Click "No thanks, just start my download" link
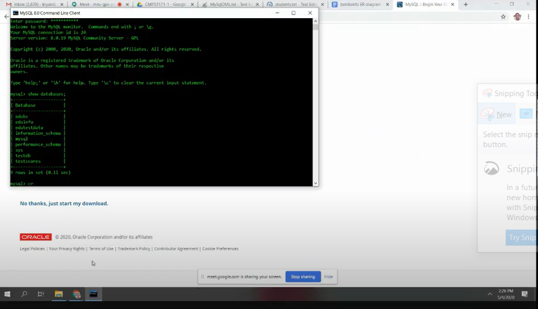Screen dimensions: 538x309 (64, 203)
